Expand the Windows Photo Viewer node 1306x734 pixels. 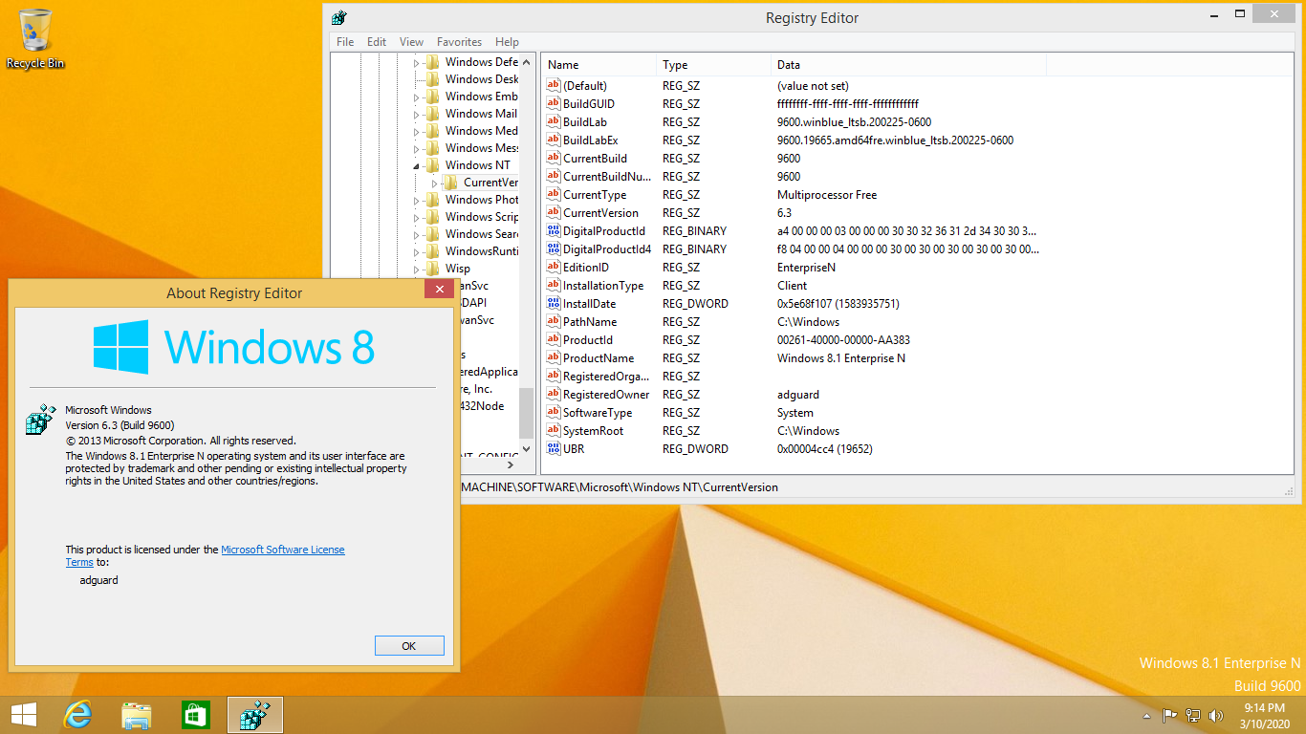(x=416, y=200)
